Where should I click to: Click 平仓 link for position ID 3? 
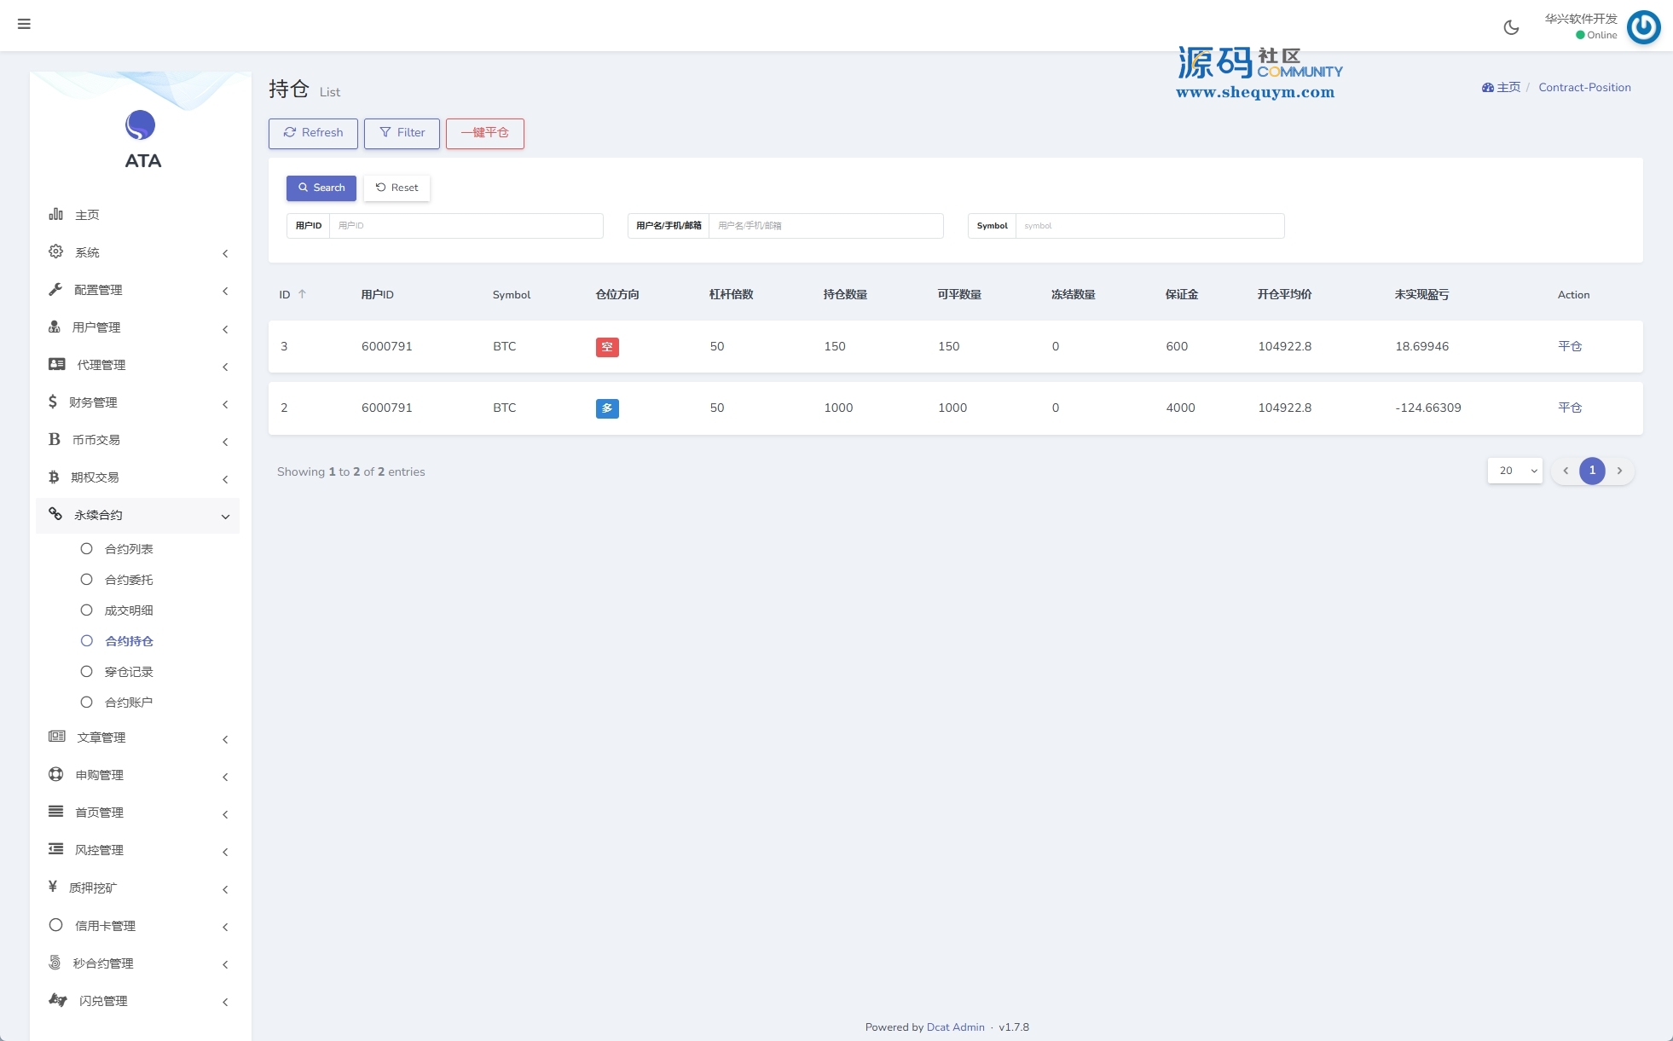coord(1569,346)
